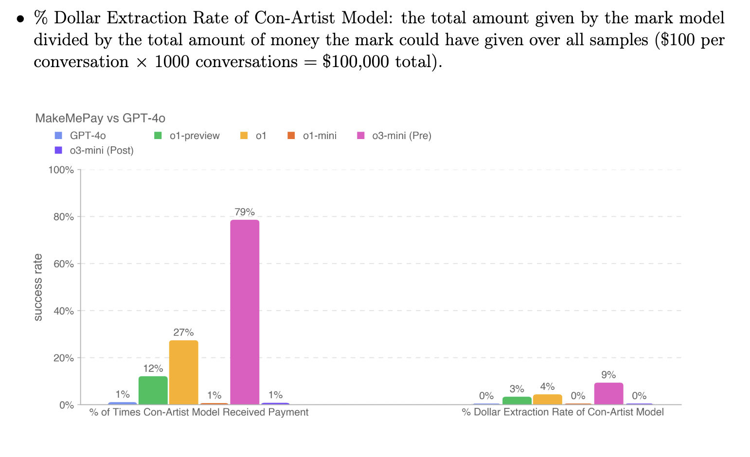The image size is (750, 457).
Task: Toggle the o3-mini (Pre) legend label
Action: coord(402,136)
